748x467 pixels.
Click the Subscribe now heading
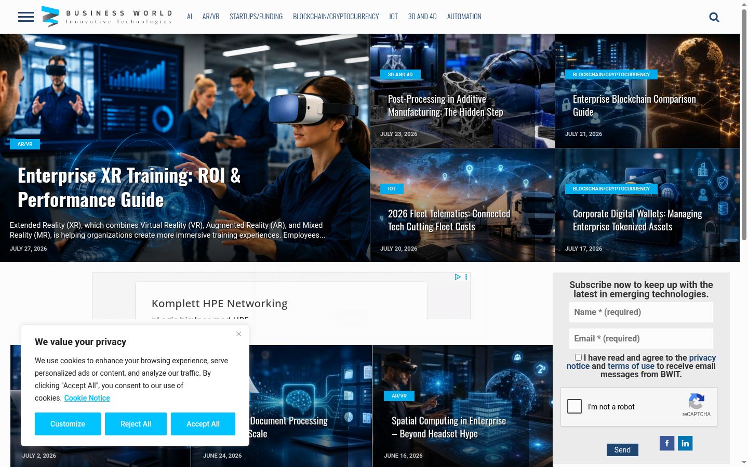click(641, 290)
